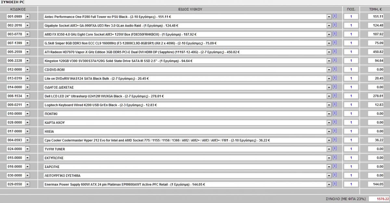Click ΣΥΝΟΛΟ (ΜΕ ΦΠΑ 23%) label

pos(346,199)
